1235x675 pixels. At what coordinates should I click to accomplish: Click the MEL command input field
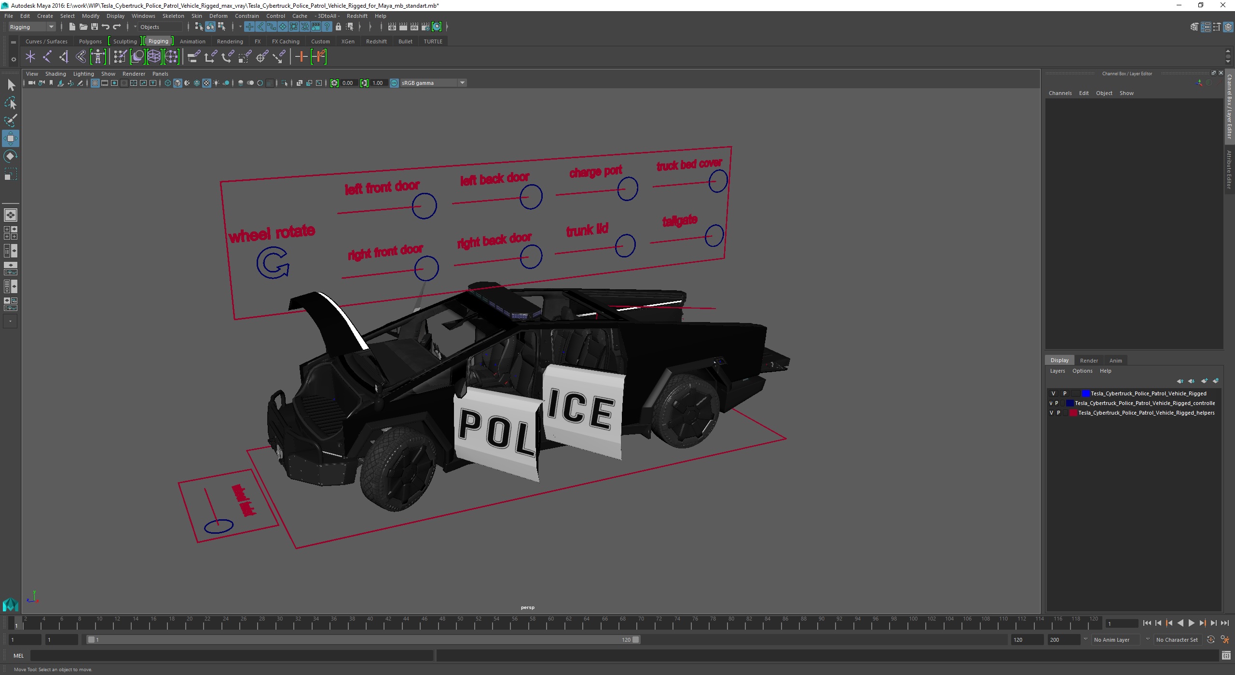click(x=232, y=656)
